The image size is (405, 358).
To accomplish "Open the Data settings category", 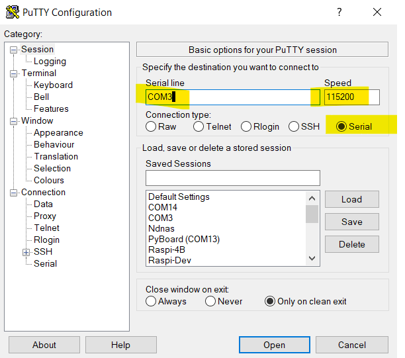I will [43, 204].
